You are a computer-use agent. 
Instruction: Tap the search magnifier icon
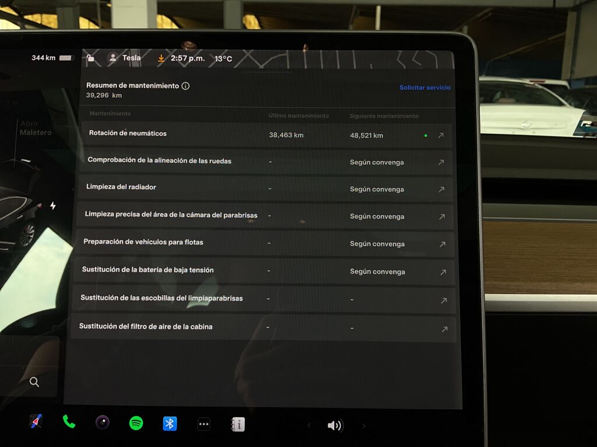34,382
